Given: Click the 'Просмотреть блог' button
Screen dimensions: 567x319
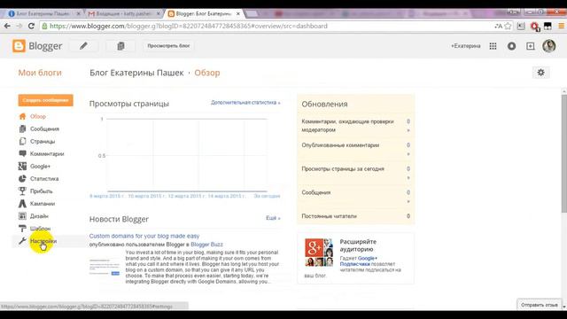Looking at the screenshot, I should (168, 46).
